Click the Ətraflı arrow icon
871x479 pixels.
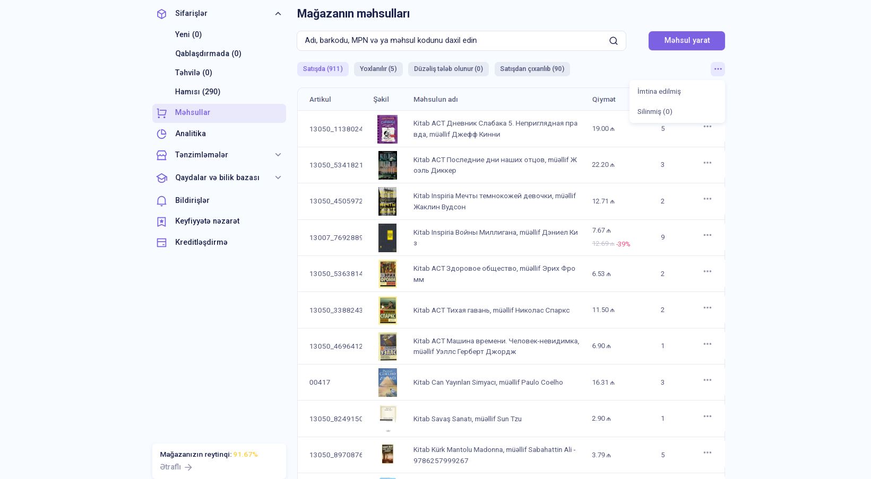pyautogui.click(x=188, y=467)
